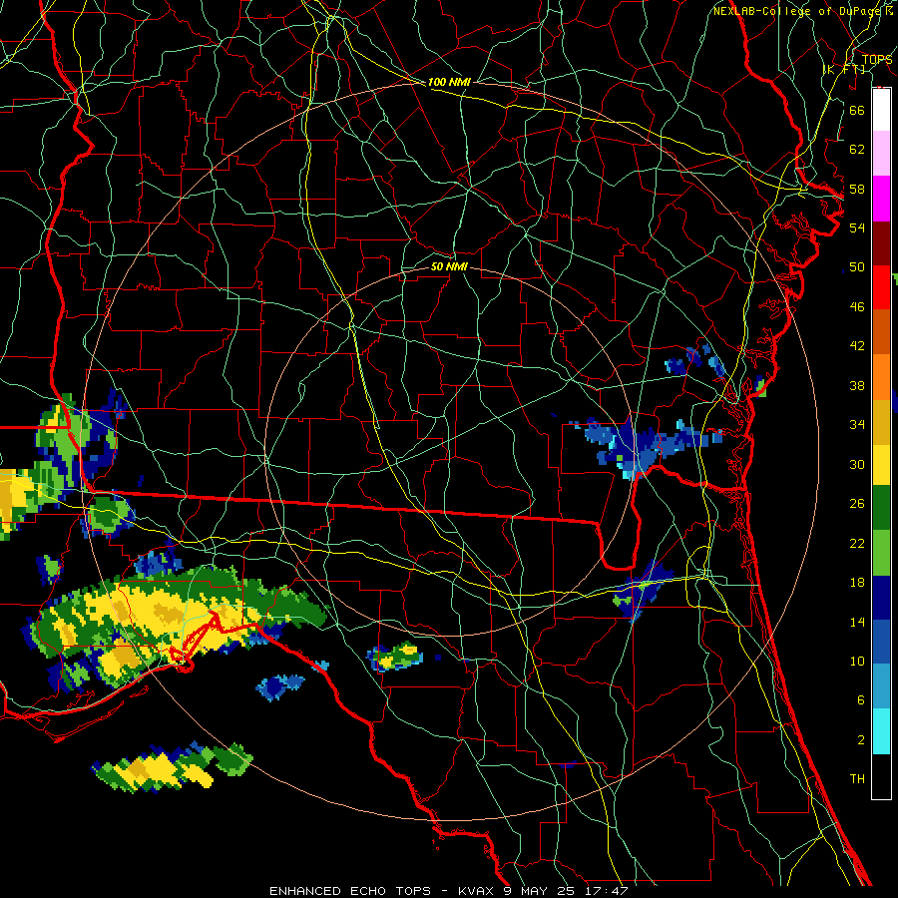The image size is (898, 898).
Task: Click the navy blue legend swatch
Action: 881,598
